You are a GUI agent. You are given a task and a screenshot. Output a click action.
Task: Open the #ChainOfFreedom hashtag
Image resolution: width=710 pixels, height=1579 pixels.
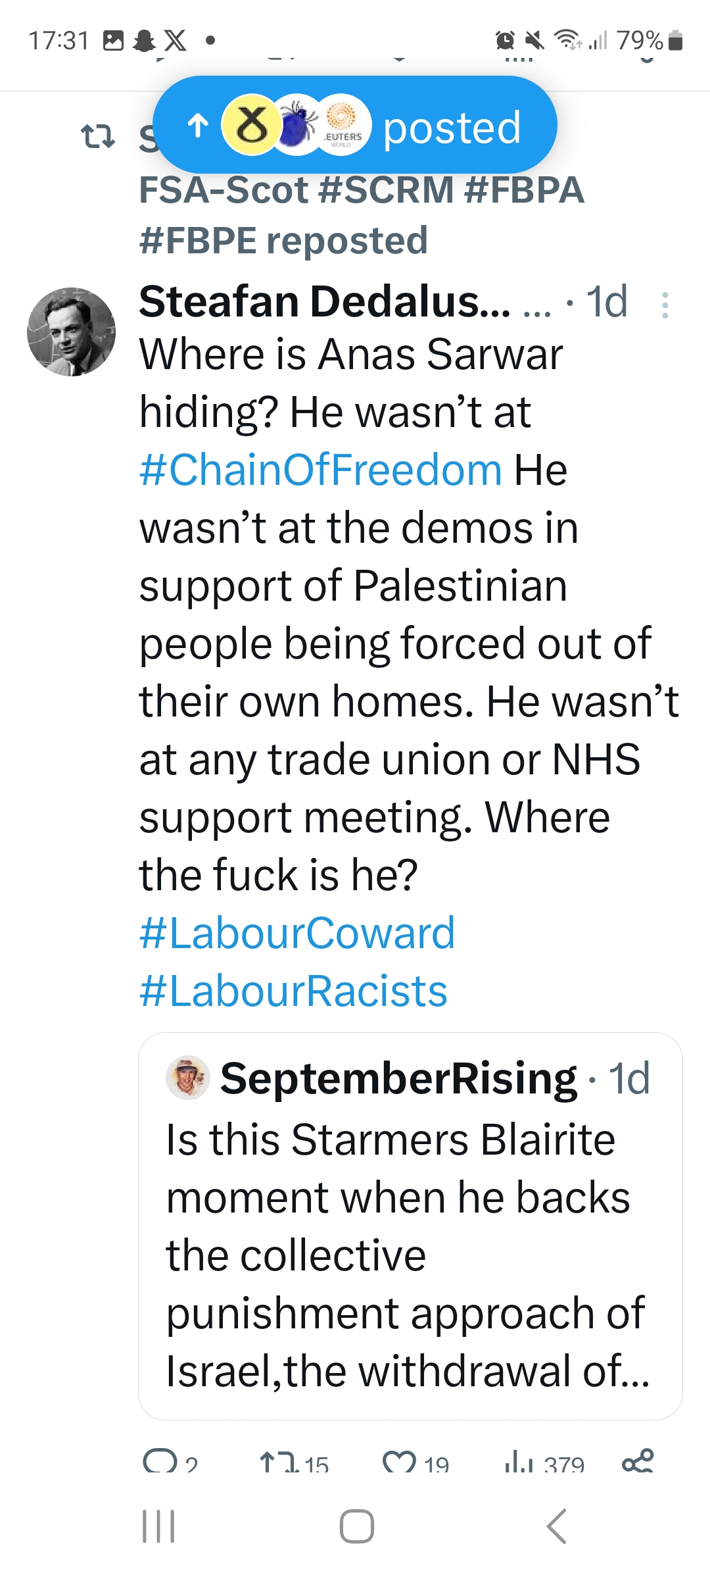coord(321,470)
